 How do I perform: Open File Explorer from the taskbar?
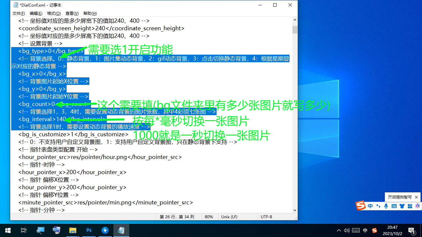click(73, 230)
